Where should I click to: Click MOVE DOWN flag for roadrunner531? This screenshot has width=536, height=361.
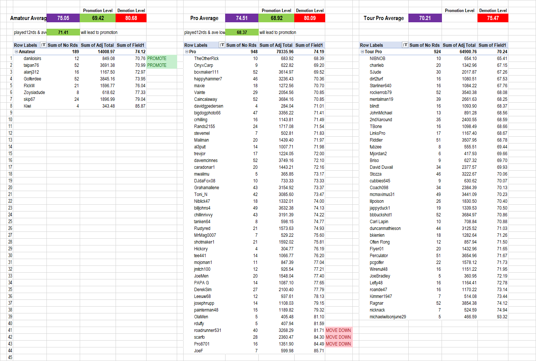(338, 330)
